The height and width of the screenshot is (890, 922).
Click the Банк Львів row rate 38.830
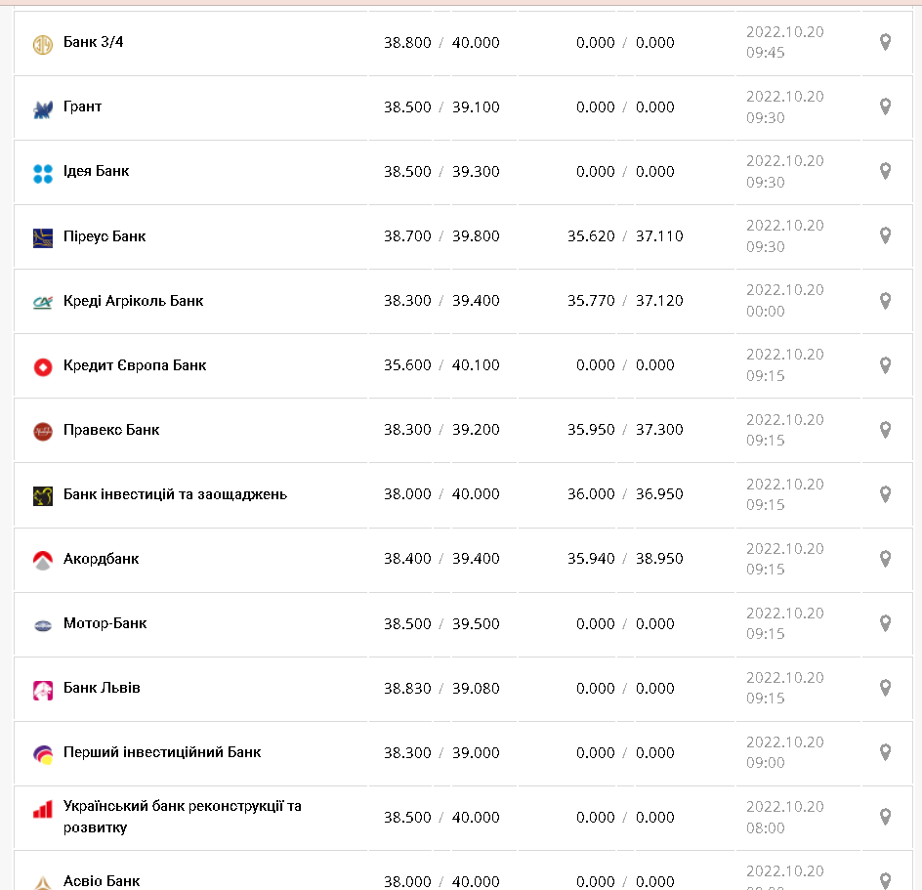pyautogui.click(x=407, y=688)
